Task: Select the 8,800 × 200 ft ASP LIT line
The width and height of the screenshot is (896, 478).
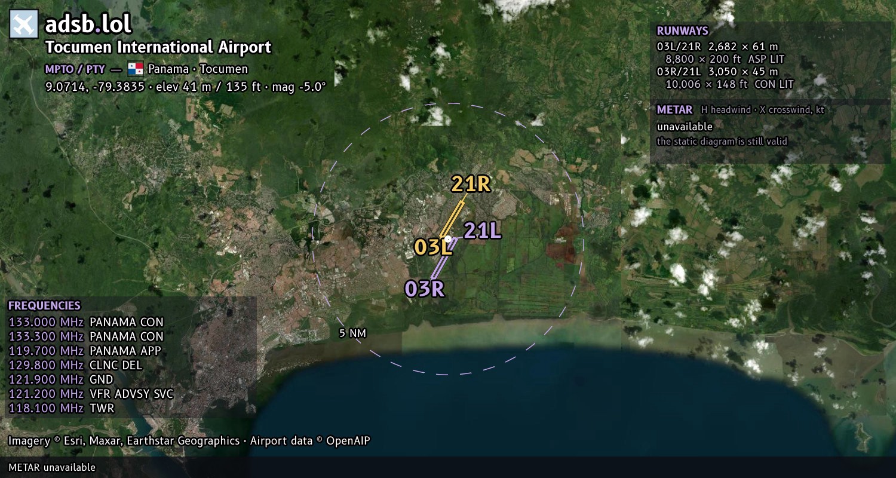Action: [725, 59]
